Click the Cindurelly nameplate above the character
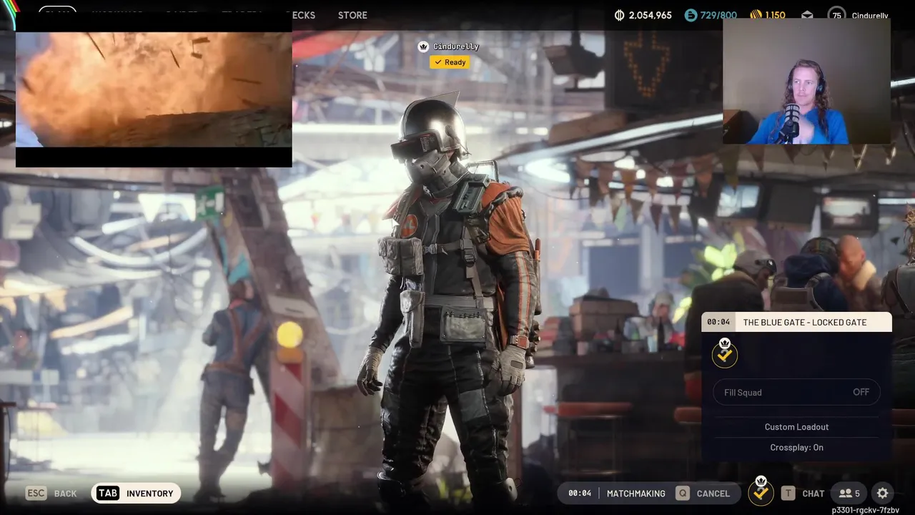The height and width of the screenshot is (515, 915). click(x=456, y=46)
